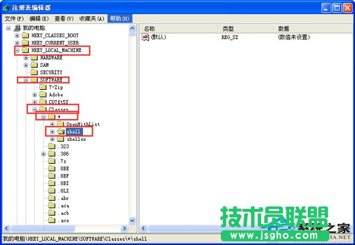The image size is (355, 245).
Task: Expand the .386 key
Action: pos(43,154)
